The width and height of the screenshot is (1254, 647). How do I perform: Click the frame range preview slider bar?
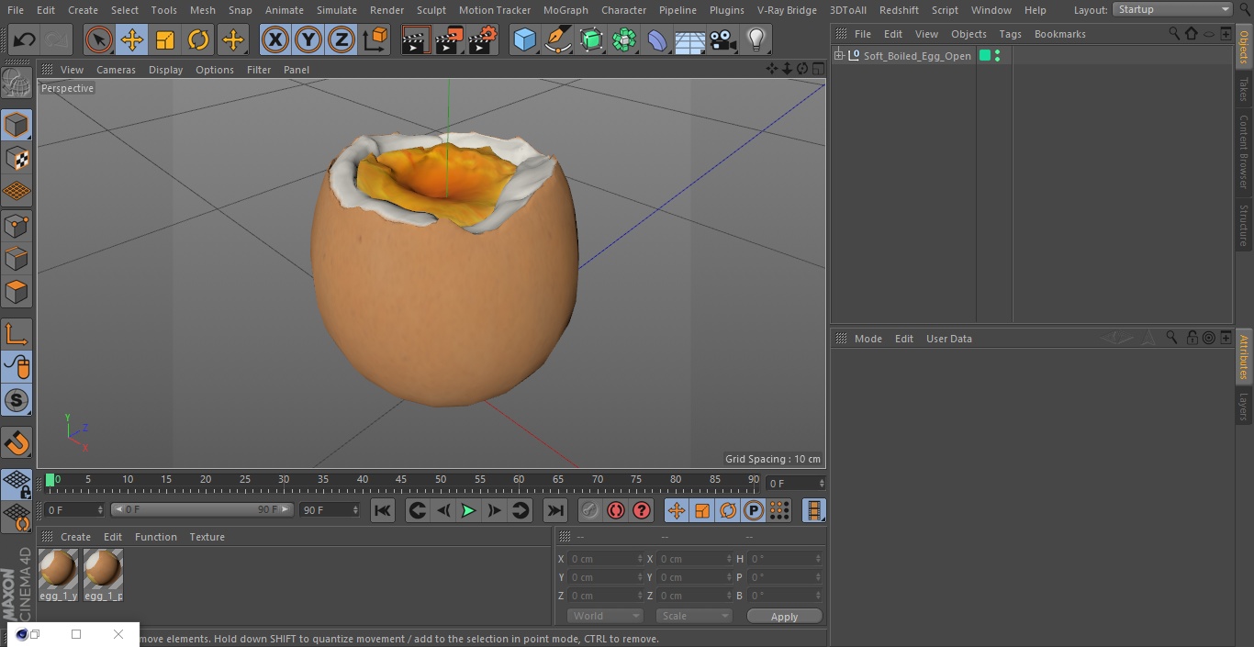tap(202, 509)
